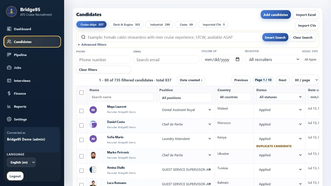Open Marko Petrovic's status dropdown
The height and width of the screenshot is (186, 331).
tap(280, 155)
